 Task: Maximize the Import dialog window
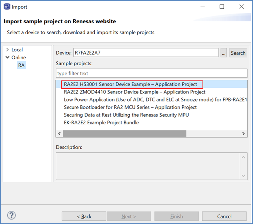pos(222,7)
